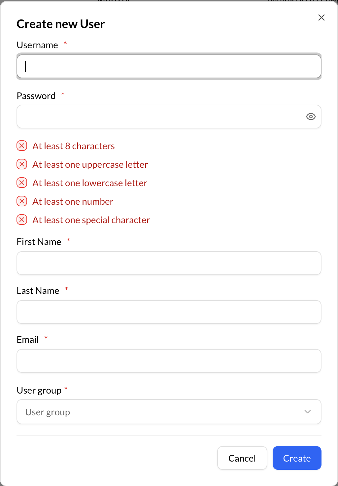Click Cancel to dismiss the dialog

point(242,458)
